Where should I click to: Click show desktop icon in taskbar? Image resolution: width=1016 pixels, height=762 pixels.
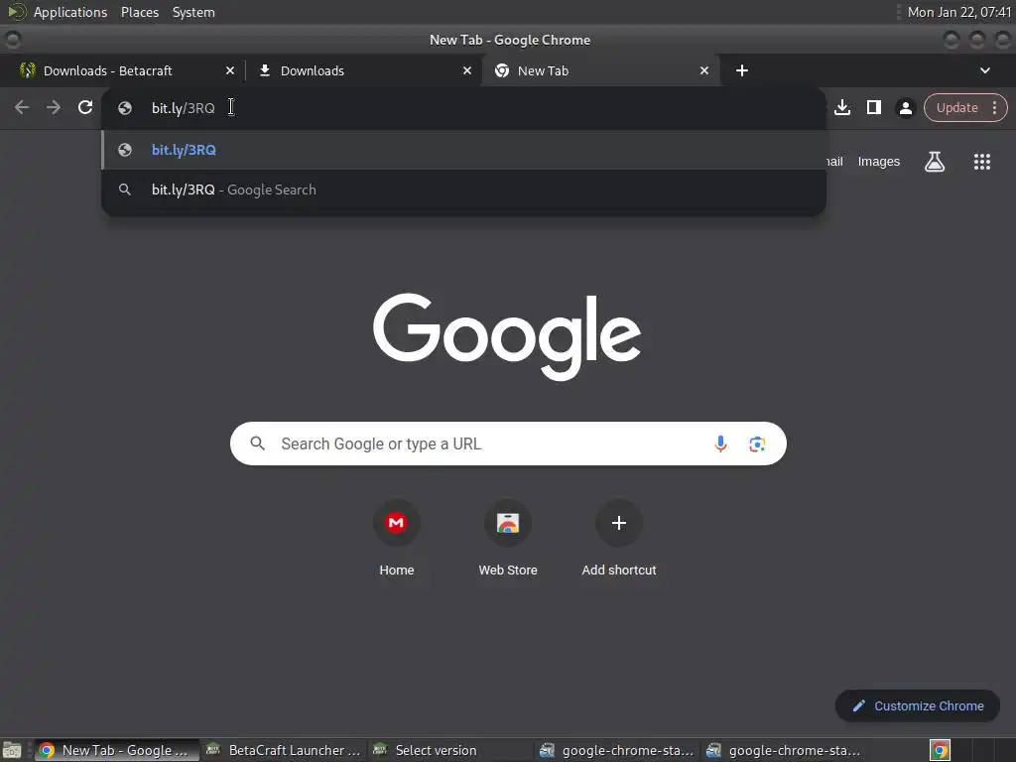tap(12, 750)
